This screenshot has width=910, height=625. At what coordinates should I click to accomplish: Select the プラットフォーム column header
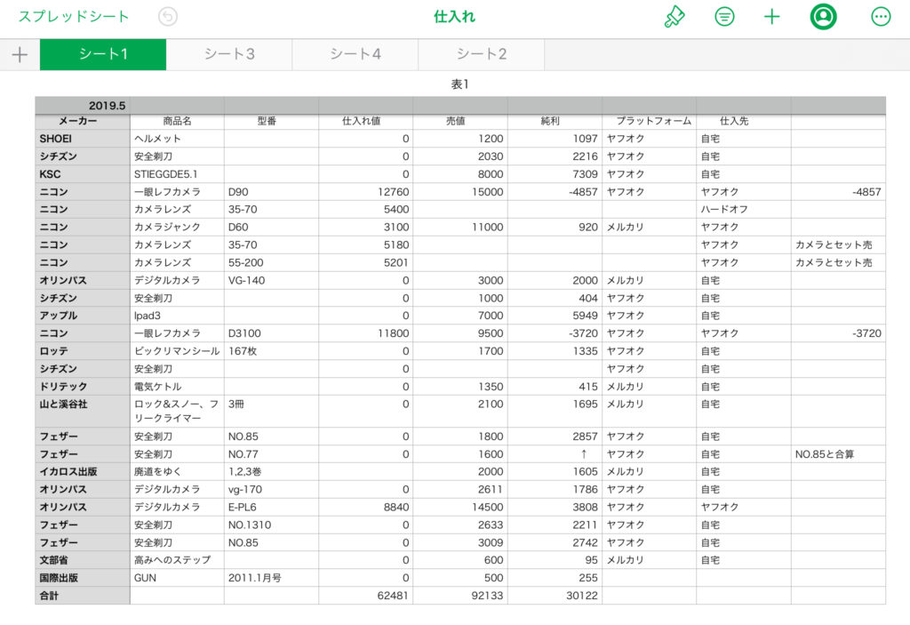(650, 121)
